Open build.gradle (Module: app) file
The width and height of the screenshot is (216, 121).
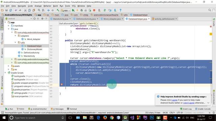click(x=26, y=79)
